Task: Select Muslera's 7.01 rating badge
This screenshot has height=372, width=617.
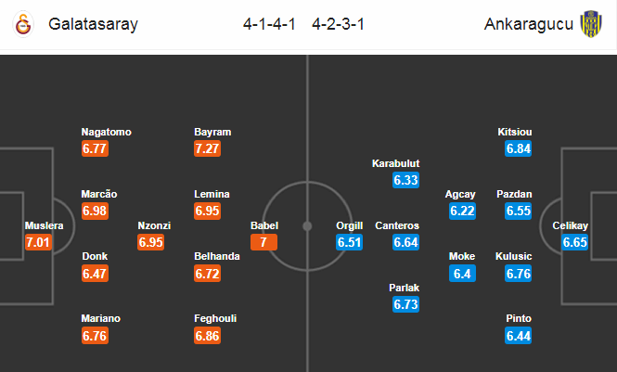Action: [x=38, y=242]
